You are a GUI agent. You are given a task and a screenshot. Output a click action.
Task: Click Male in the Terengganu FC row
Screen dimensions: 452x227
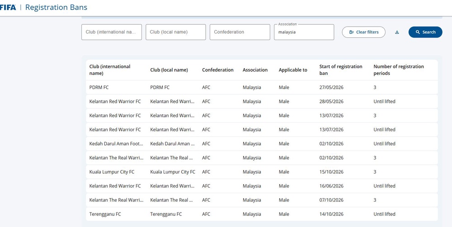tap(284, 214)
